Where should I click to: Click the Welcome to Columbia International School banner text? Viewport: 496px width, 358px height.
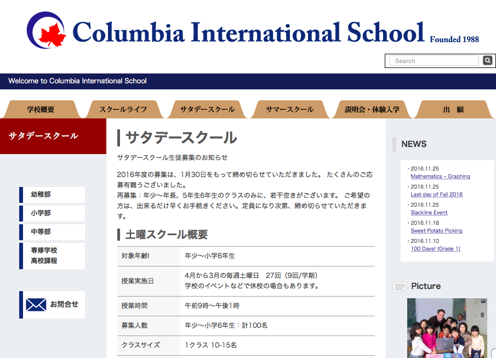click(77, 81)
